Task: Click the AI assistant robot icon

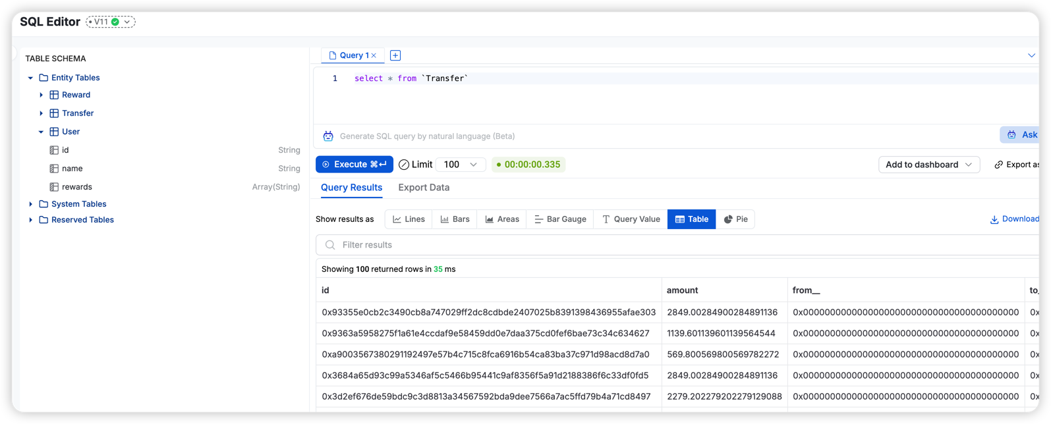Action: coord(328,136)
